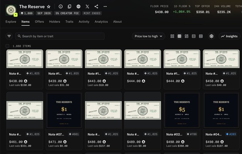The image size is (242, 154).
Task: Open the note listed at $486.00
Action: point(103,121)
